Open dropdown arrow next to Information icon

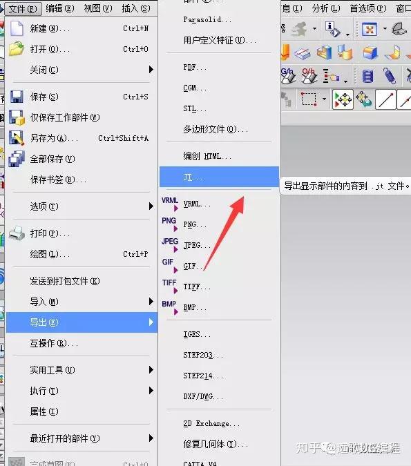click(347, 35)
